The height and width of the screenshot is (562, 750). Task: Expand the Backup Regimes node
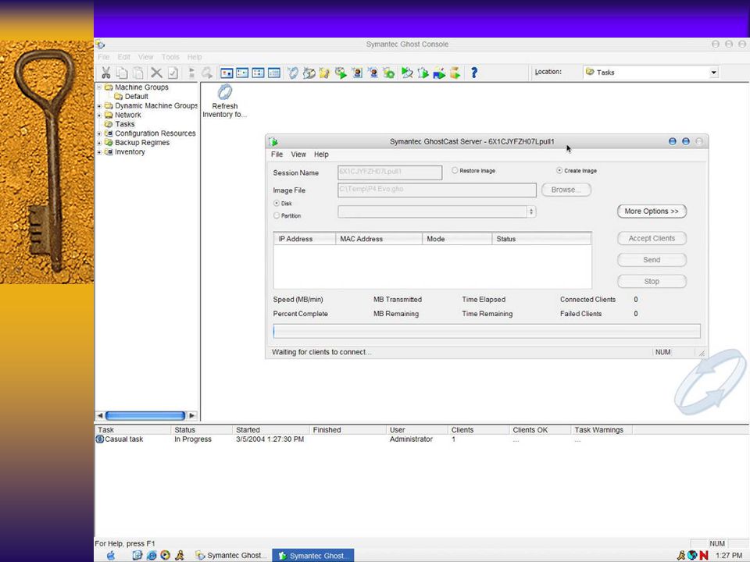[x=99, y=142]
